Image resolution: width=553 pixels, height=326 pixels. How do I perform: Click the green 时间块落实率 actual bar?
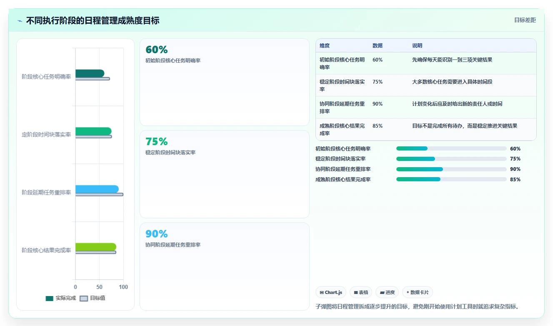(x=93, y=131)
